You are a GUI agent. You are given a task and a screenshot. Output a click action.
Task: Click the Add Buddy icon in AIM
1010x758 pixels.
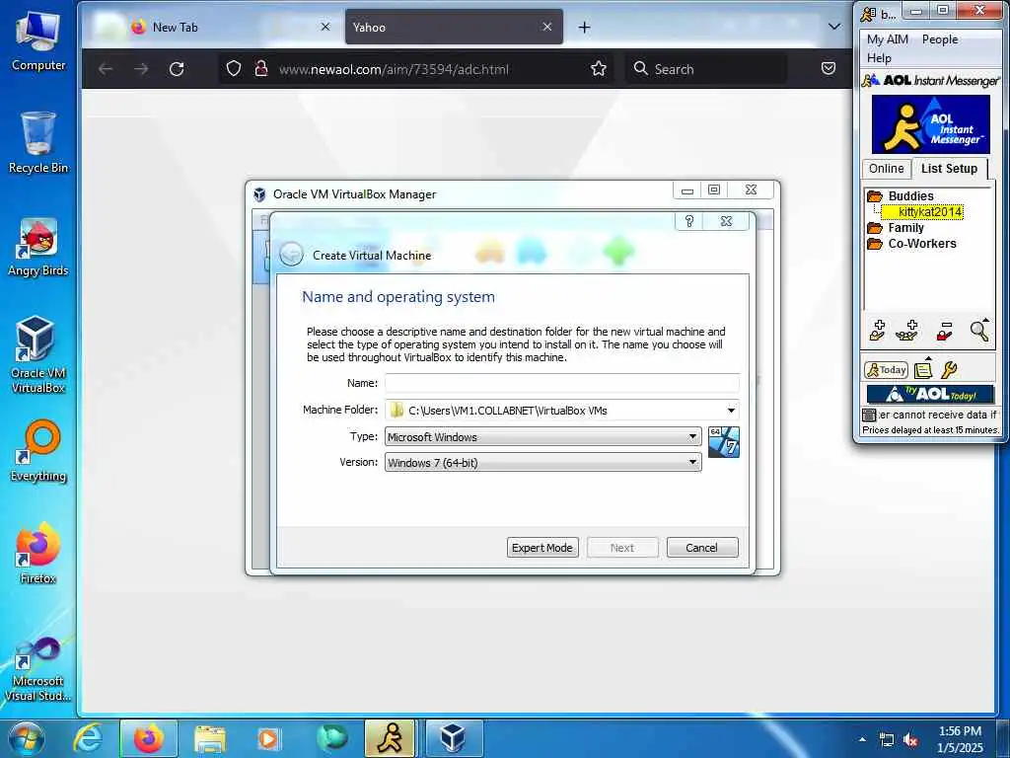pos(877,330)
